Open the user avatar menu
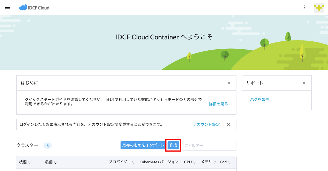Screen dimensions: 328x171 319,7
